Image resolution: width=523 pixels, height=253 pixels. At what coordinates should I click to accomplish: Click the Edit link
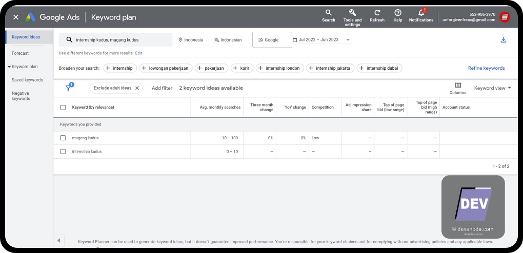pos(139,53)
